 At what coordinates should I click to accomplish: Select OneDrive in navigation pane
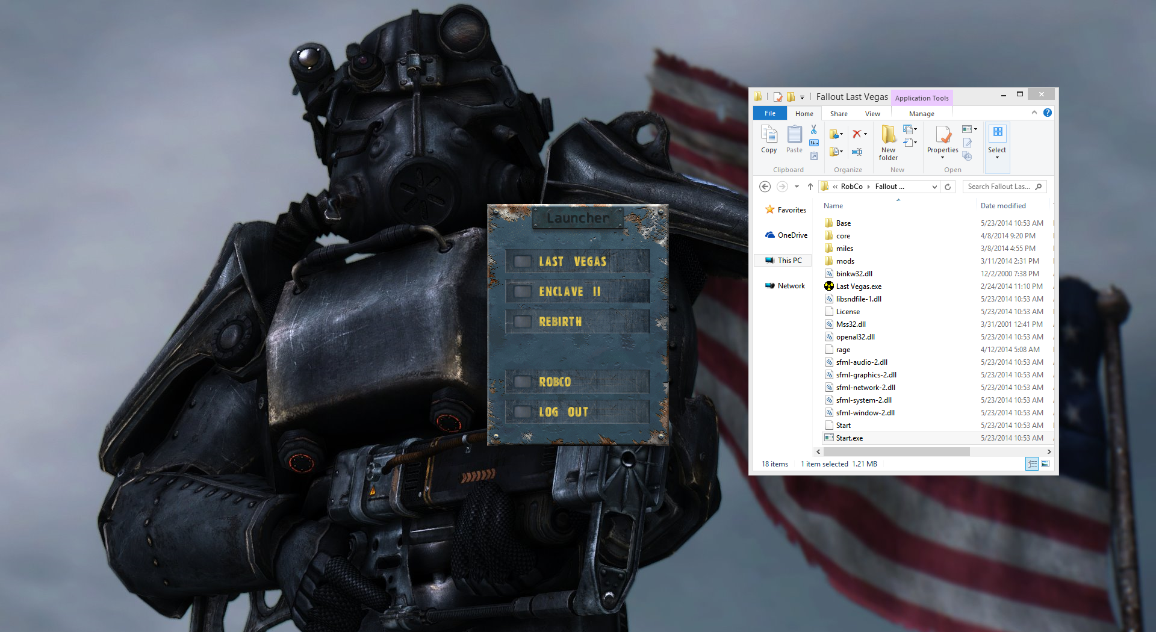(x=786, y=235)
